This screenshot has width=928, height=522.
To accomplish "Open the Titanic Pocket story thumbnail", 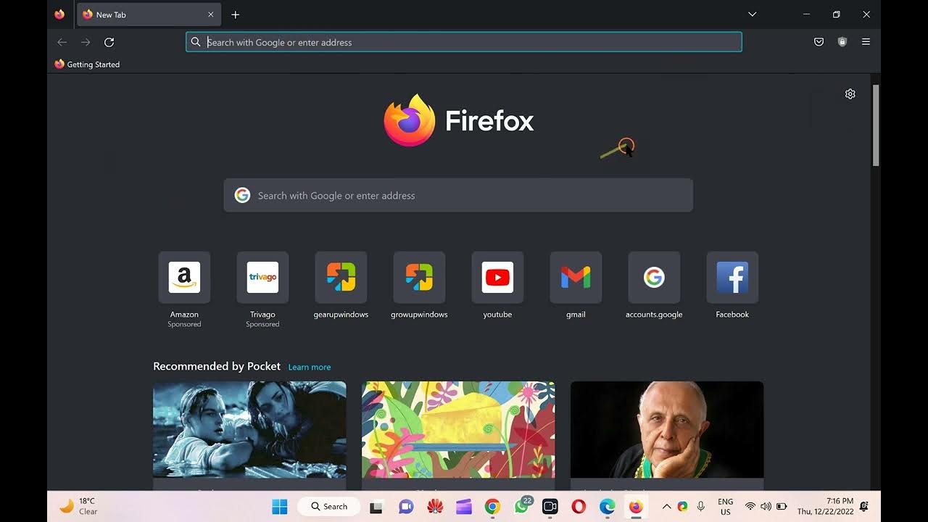I will coord(249,429).
